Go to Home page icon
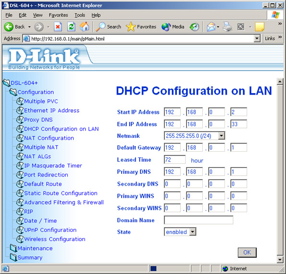Viewport: 286px width, 274px height. click(x=85, y=27)
